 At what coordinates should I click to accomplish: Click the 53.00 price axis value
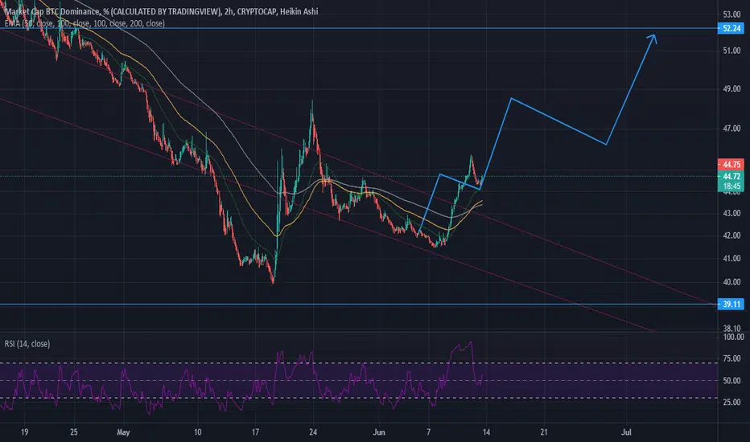tap(731, 14)
